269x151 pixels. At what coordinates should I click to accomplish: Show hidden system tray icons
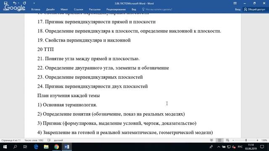[219, 147]
